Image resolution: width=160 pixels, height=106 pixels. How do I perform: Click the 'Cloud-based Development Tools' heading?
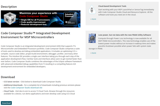[112, 6]
